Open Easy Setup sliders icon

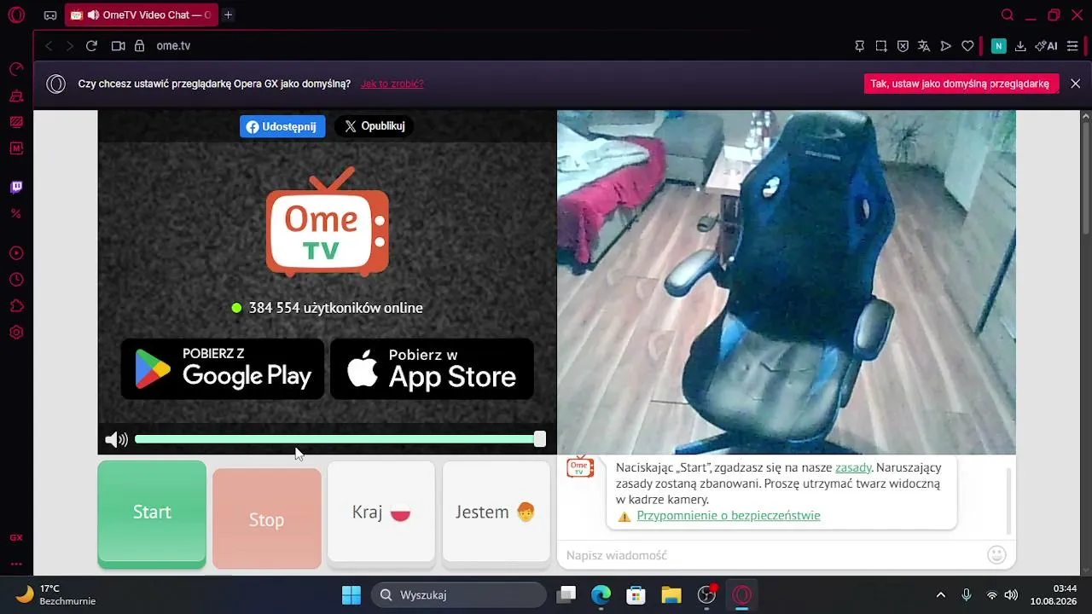click(1072, 46)
